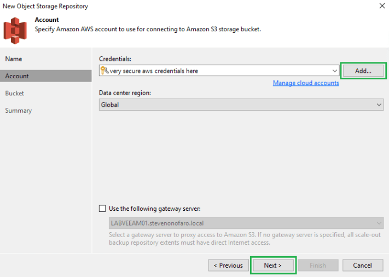Open the Data center region dropdown arrow

(379, 105)
